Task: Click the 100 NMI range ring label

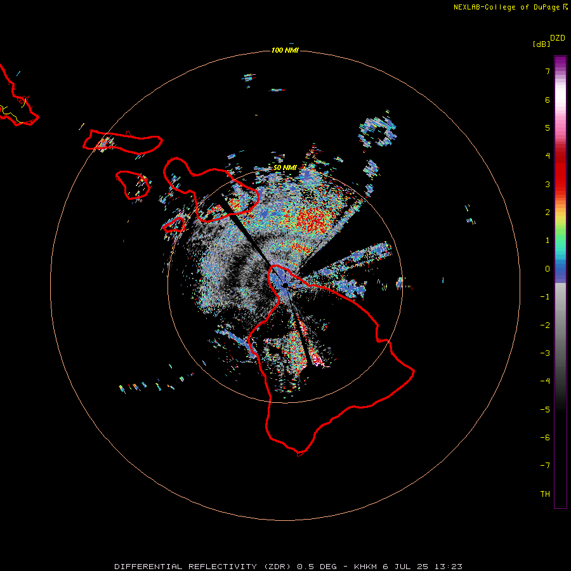Action: (x=285, y=50)
